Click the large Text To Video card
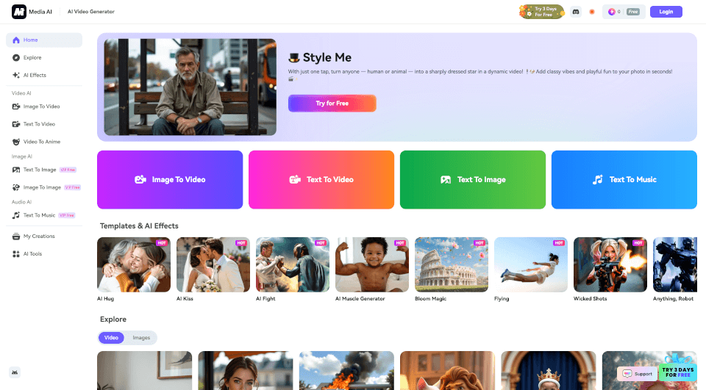 tap(321, 179)
